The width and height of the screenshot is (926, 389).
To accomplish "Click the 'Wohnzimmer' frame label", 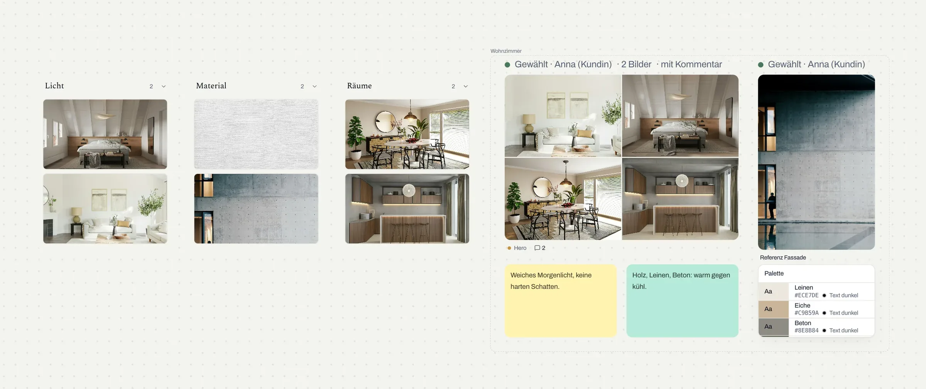I will 506,51.
